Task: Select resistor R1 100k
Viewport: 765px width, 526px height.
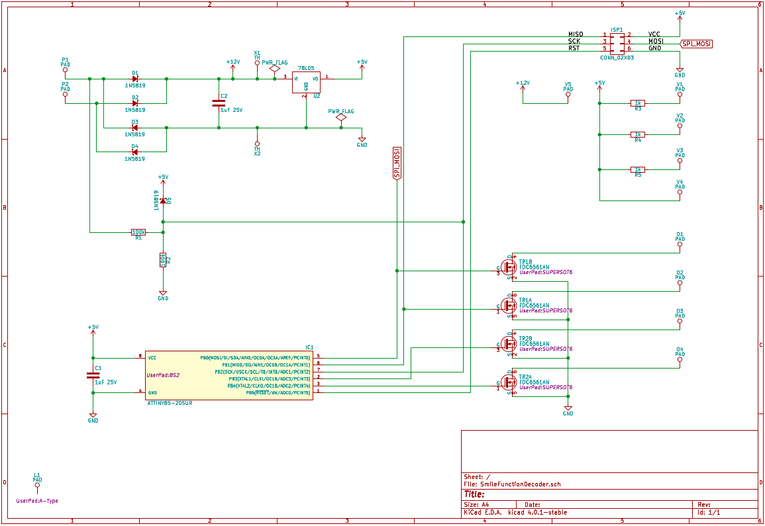Action: (x=138, y=232)
